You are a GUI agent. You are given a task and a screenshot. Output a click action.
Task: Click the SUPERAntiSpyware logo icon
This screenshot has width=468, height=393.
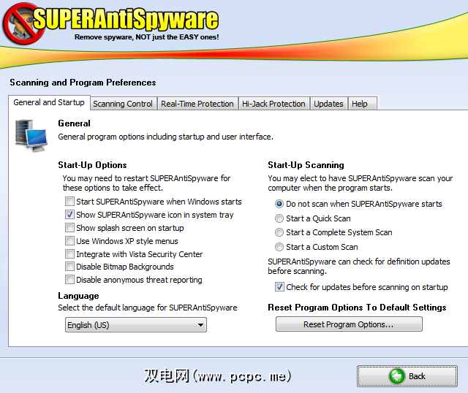23,24
